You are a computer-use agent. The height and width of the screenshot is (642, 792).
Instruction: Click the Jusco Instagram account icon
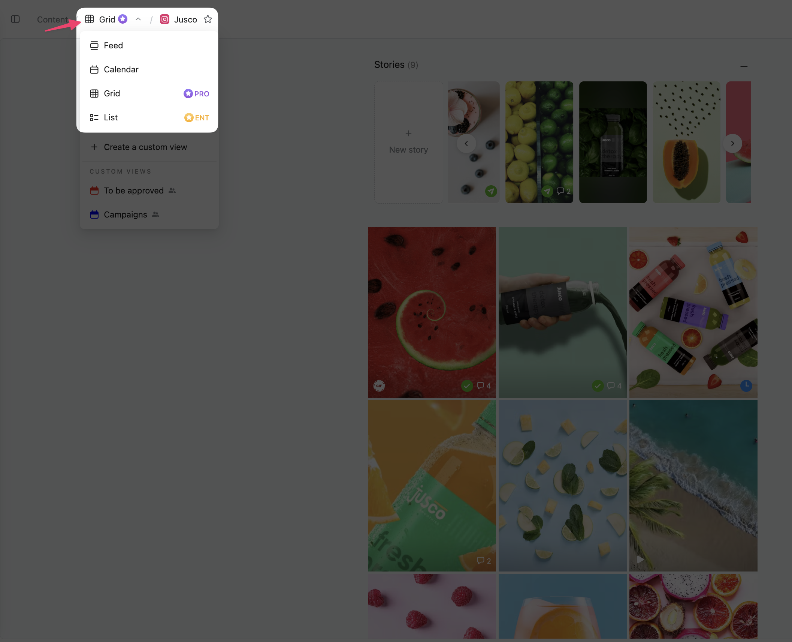click(x=164, y=19)
